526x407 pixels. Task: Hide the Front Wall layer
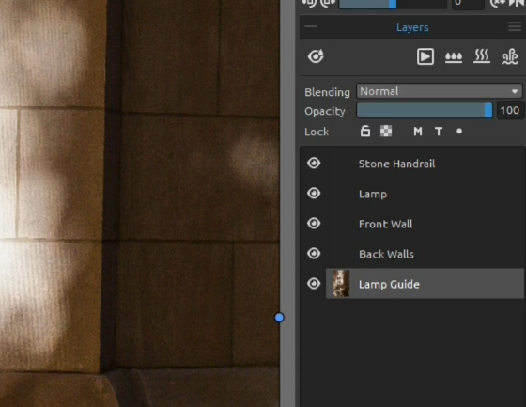(x=314, y=224)
